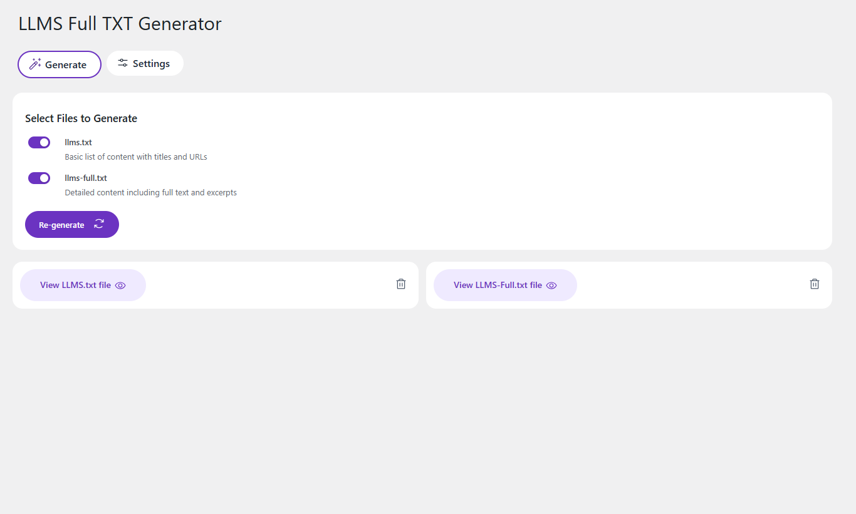
Task: Delete the LLMS-Full.txt file via trash icon
Action: tap(815, 284)
